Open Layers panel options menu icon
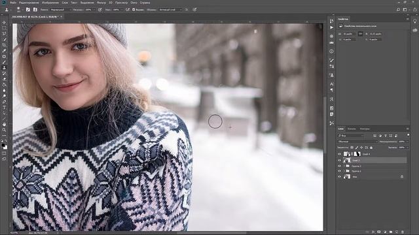The height and width of the screenshot is (235, 419). point(407,129)
